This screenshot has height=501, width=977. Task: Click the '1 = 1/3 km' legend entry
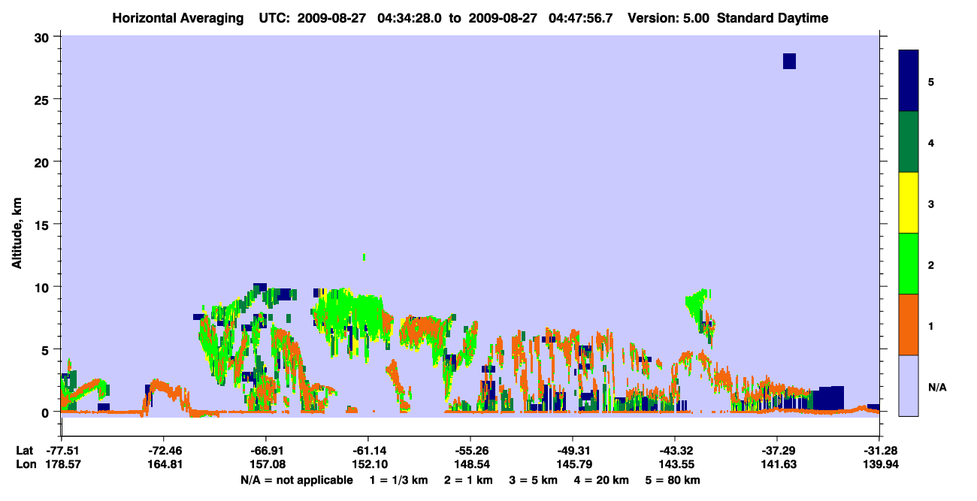click(x=401, y=480)
